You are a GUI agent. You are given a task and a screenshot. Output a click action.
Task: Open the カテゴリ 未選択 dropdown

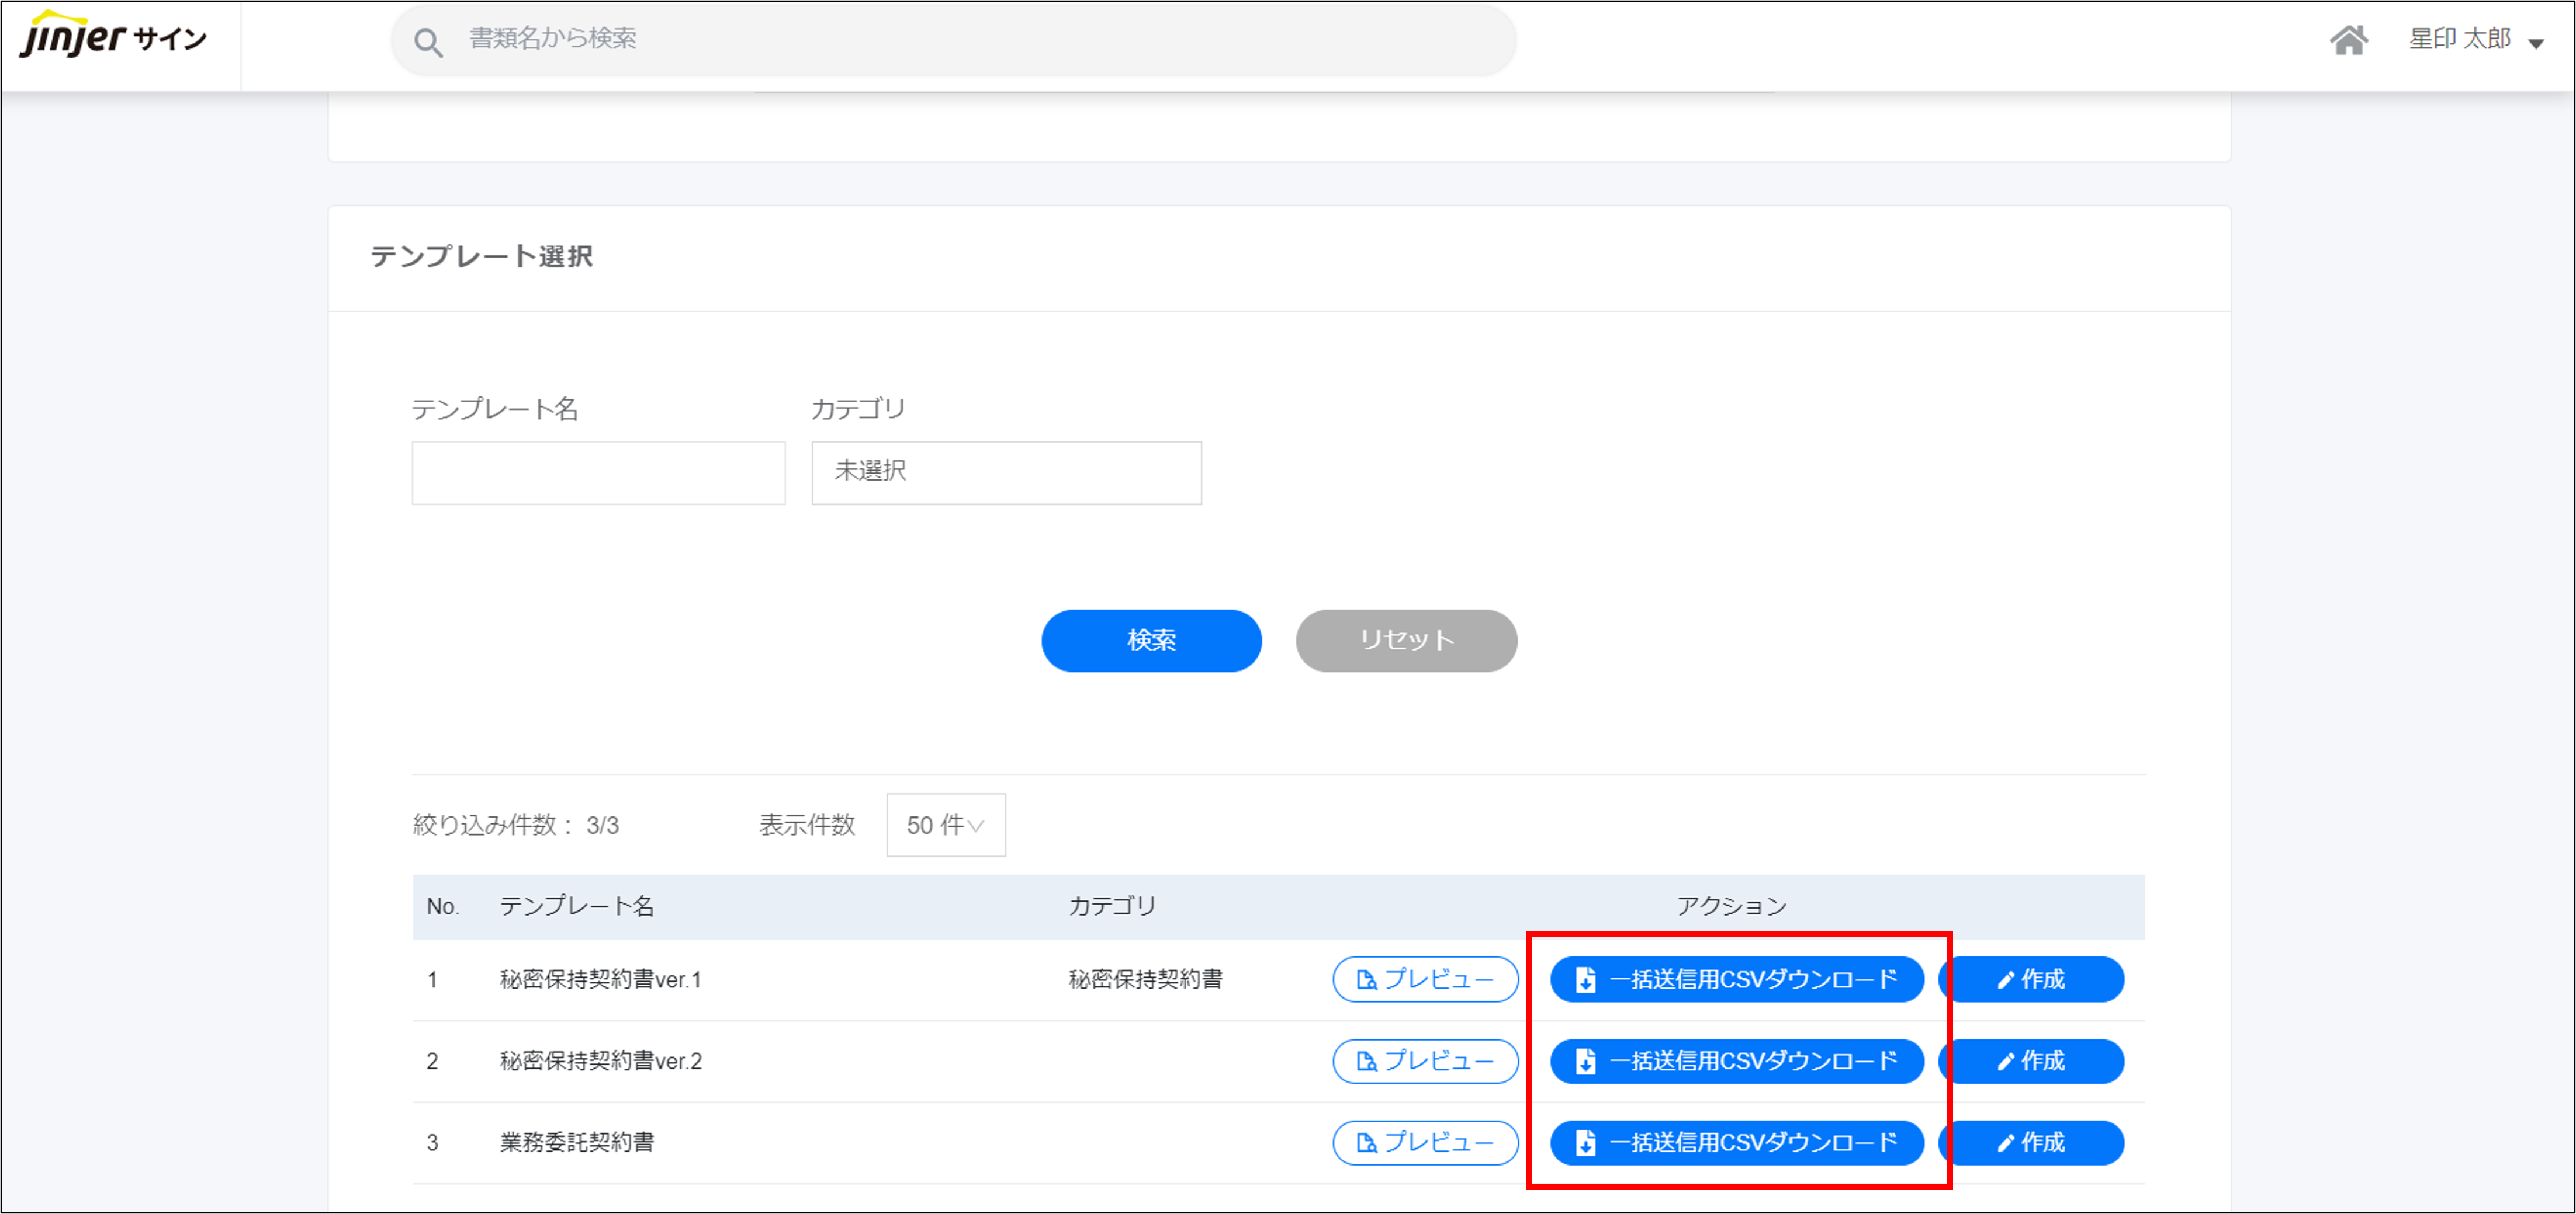click(x=1006, y=472)
